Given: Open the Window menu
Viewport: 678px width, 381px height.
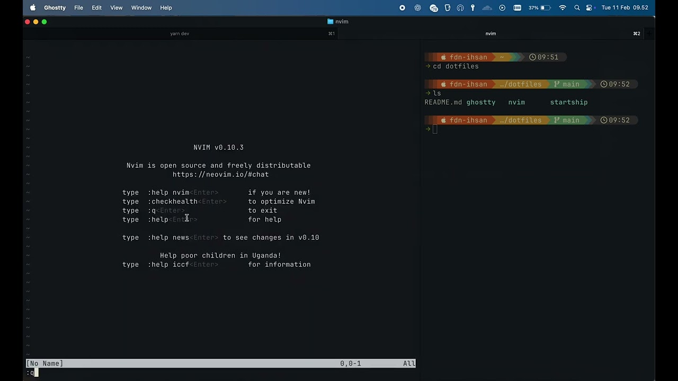Looking at the screenshot, I should tap(141, 7).
